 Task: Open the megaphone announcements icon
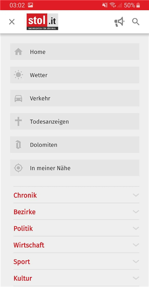pyautogui.click(x=119, y=22)
